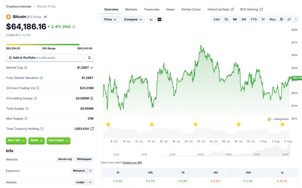Select the 1M time range
302x188 pixels.
pyautogui.click(x=235, y=20)
